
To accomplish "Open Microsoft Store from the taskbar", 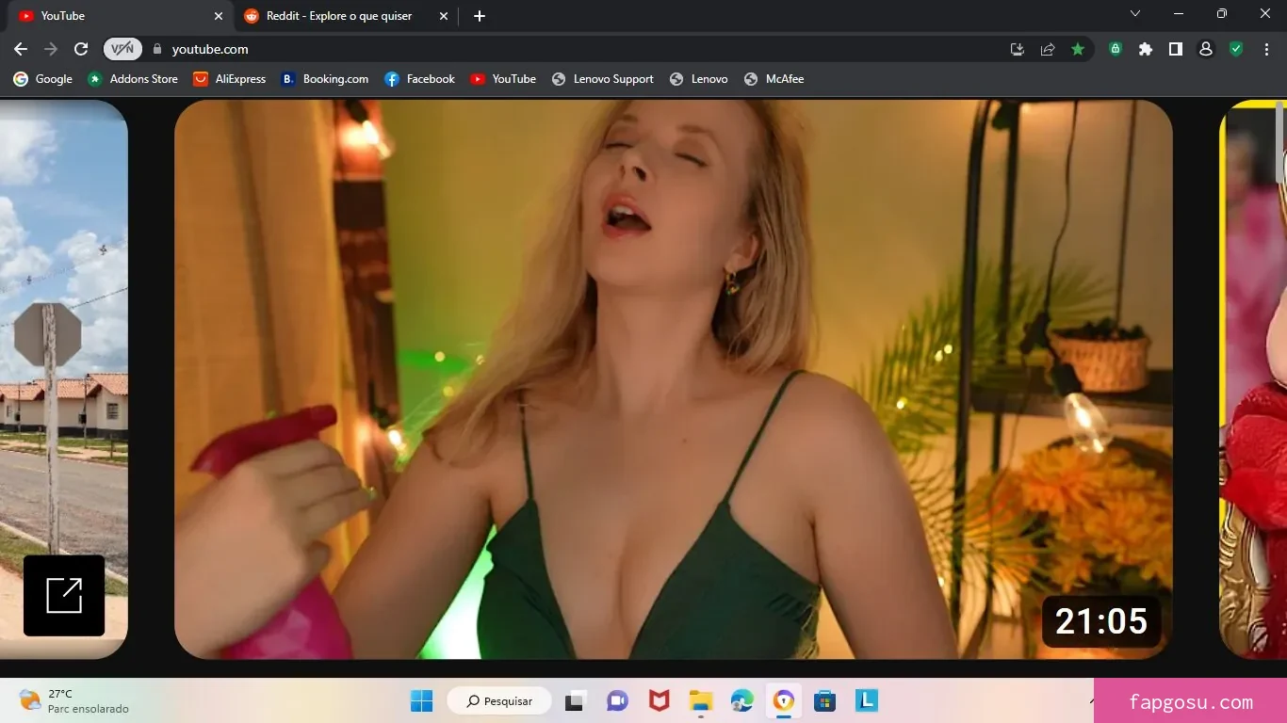I will click(825, 700).
